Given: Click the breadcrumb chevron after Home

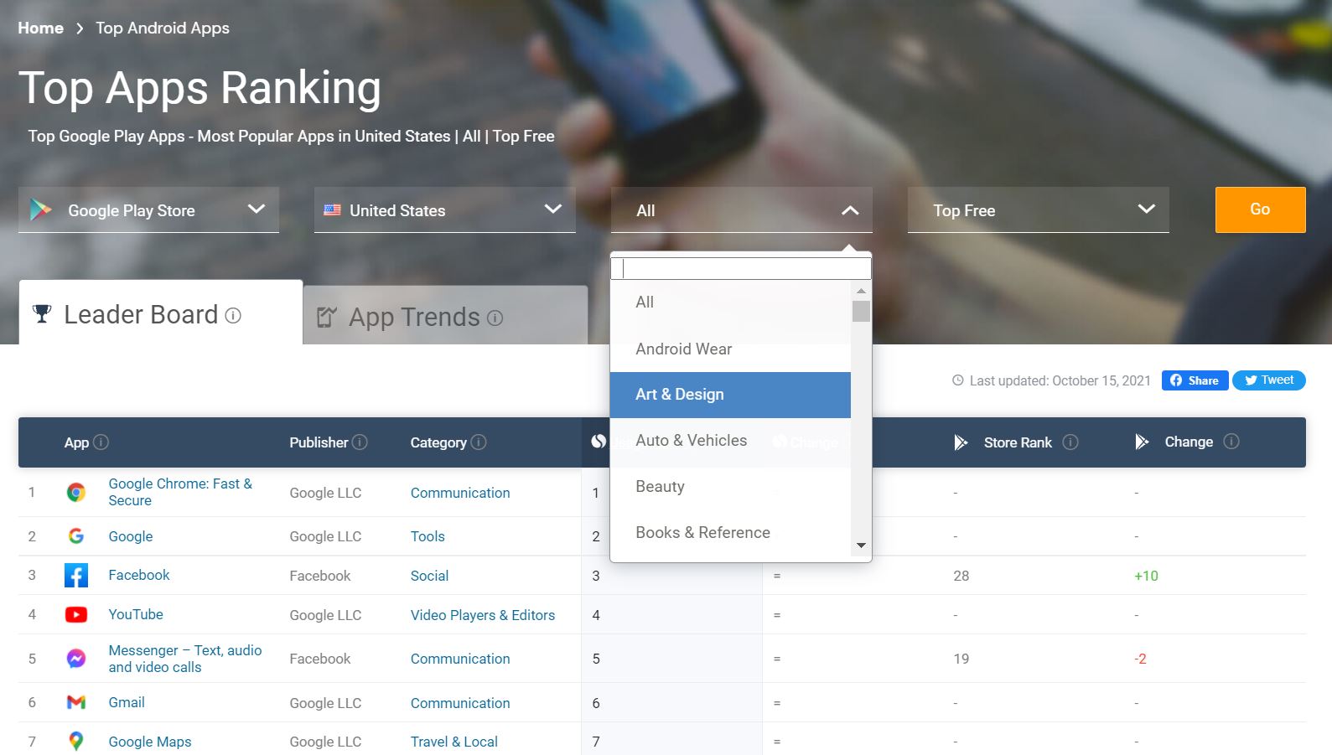Looking at the screenshot, I should [80, 28].
